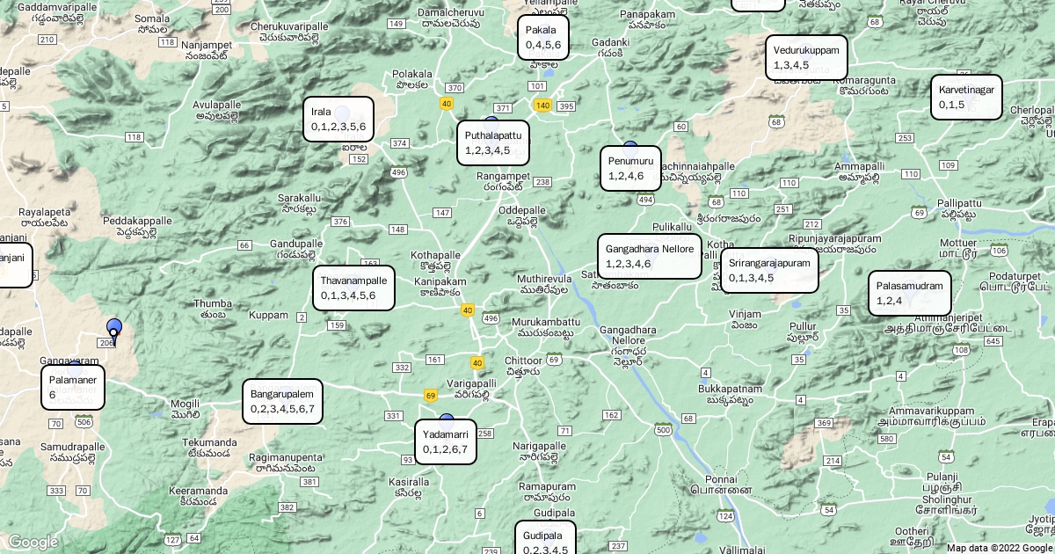Click the Vedurukuppam label box
1055x554 pixels.
pos(806,57)
